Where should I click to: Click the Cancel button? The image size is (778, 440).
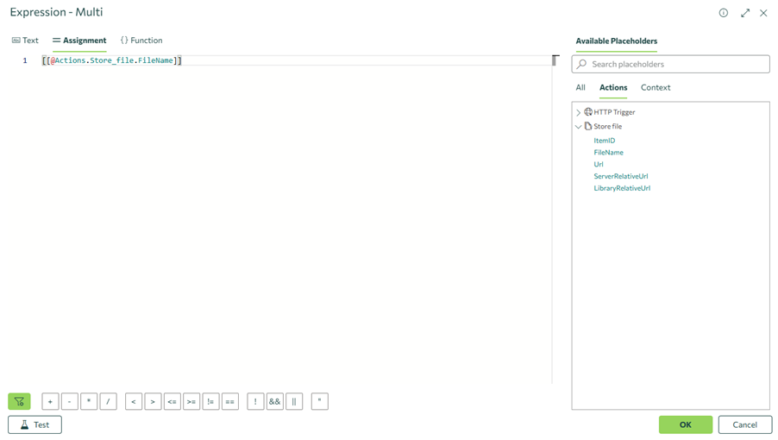click(745, 424)
